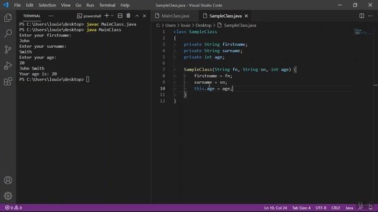Click the VS Code logo icon
Screen dimensions: 378x212
tap(6, 5)
